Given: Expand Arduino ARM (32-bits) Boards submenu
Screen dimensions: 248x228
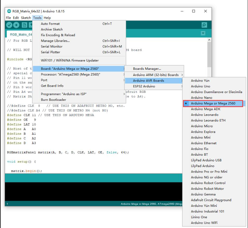Looking at the screenshot, I should (x=154, y=75).
